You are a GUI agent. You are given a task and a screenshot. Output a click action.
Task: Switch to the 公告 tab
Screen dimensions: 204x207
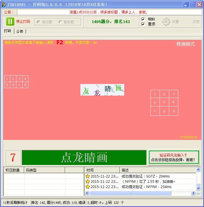(x=20, y=31)
